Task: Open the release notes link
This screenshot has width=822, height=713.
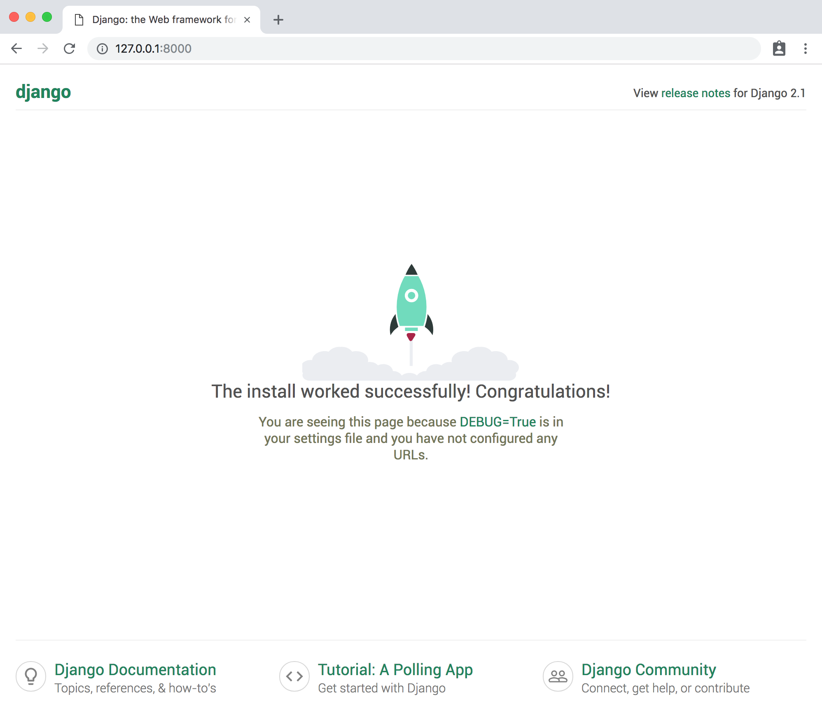Action: (696, 93)
